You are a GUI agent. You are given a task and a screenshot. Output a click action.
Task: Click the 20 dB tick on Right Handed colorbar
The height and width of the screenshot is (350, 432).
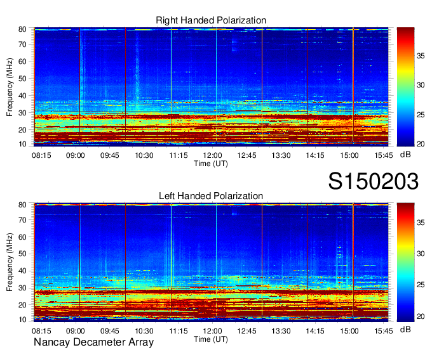point(421,144)
